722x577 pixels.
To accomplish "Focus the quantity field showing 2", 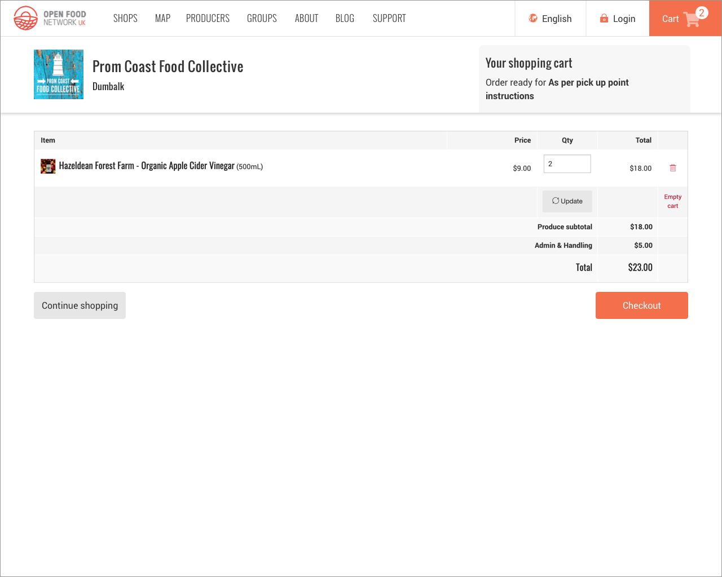I will point(567,164).
